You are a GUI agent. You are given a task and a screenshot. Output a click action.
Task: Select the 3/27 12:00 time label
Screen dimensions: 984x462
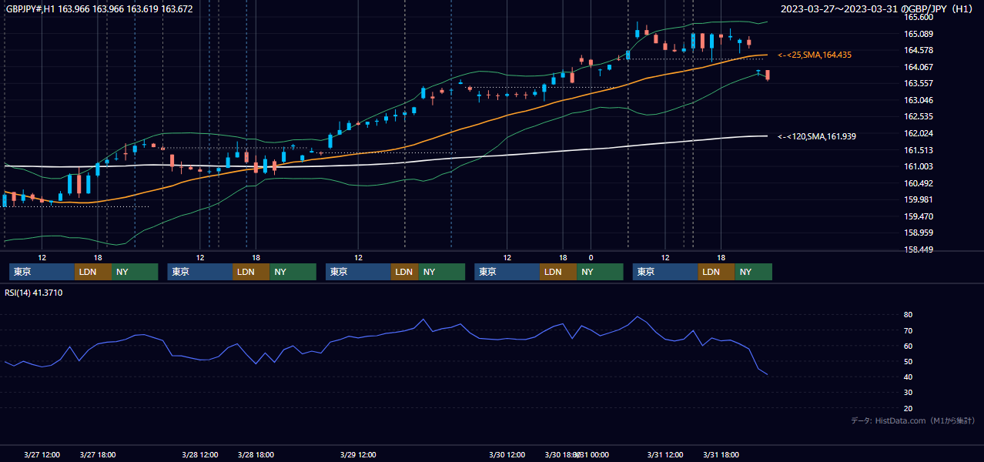click(x=42, y=455)
